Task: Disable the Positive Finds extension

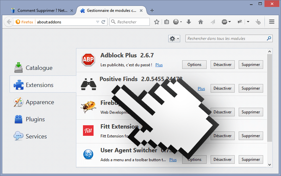Action: pos(222,88)
